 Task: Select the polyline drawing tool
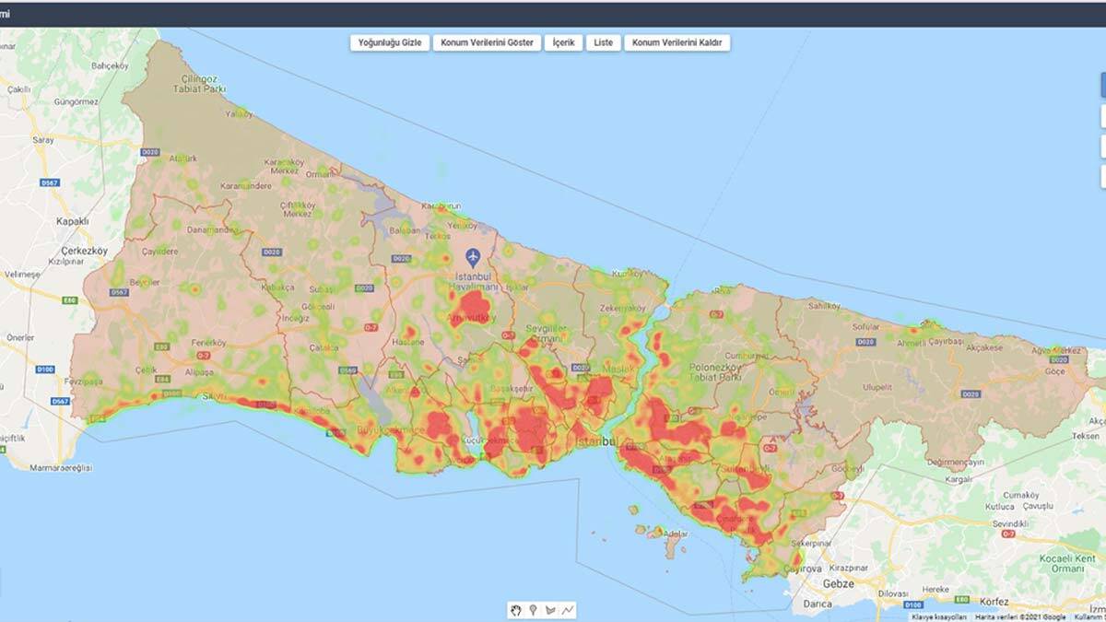569,610
